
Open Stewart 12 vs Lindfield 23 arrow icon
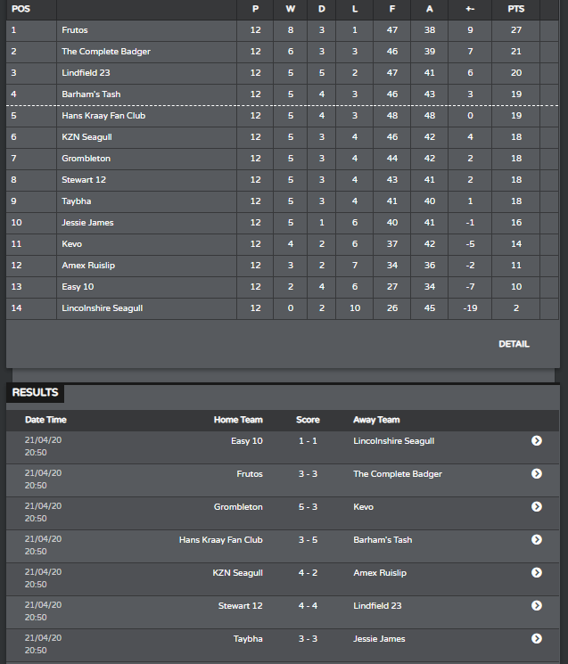pyautogui.click(x=536, y=606)
